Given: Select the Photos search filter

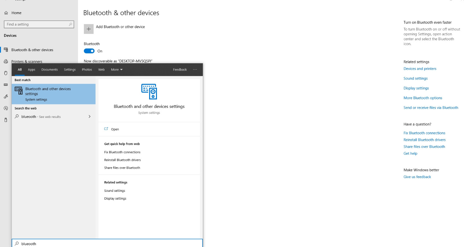Looking at the screenshot, I should click(x=87, y=70).
